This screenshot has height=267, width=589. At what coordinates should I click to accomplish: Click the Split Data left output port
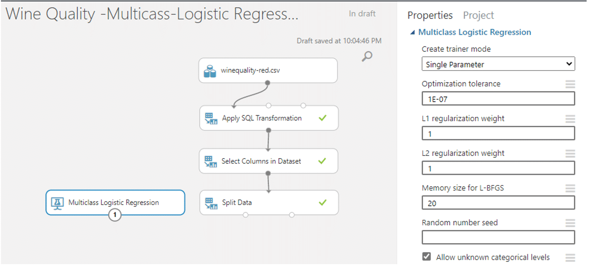(x=245, y=215)
